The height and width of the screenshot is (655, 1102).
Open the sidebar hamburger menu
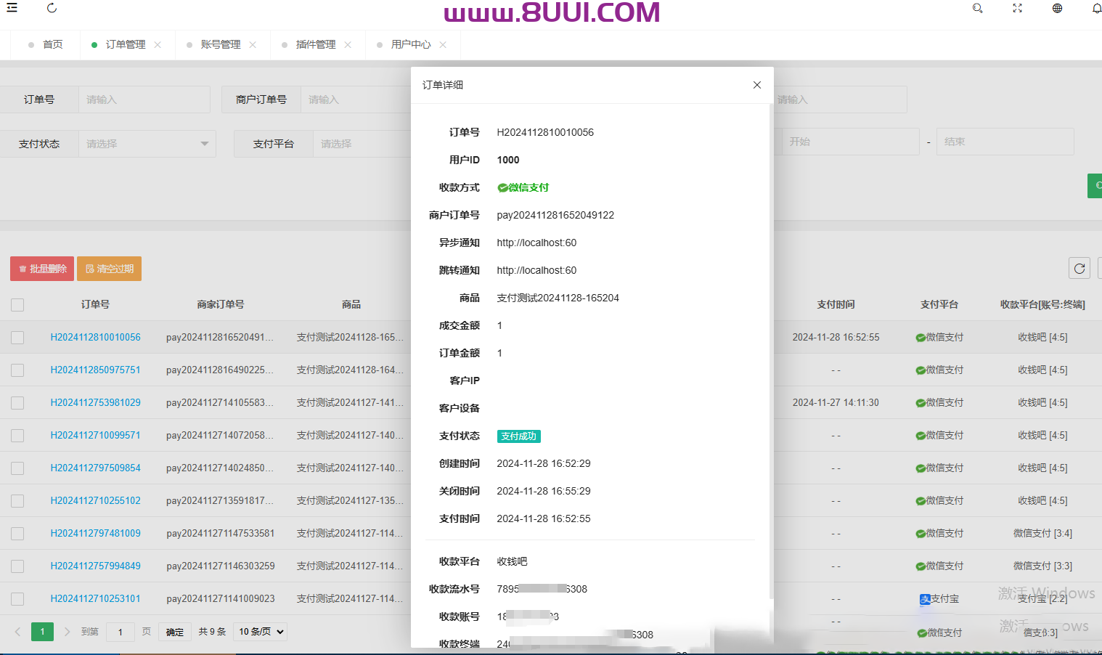click(11, 7)
